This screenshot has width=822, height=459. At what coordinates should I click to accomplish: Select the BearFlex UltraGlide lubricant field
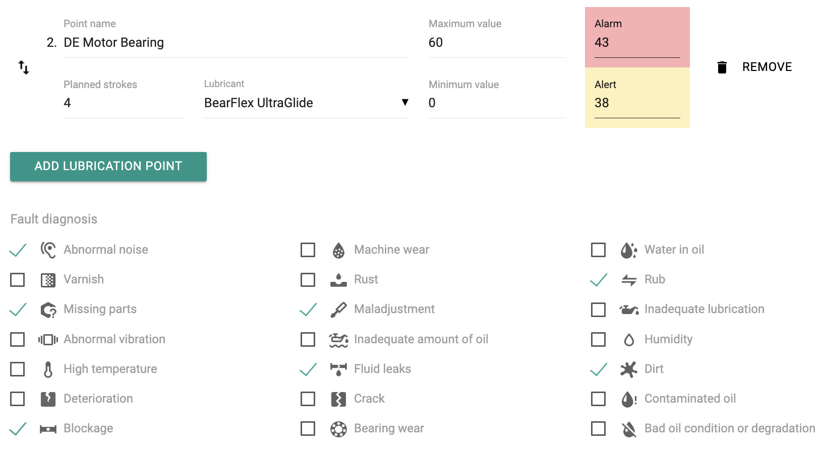click(x=306, y=103)
